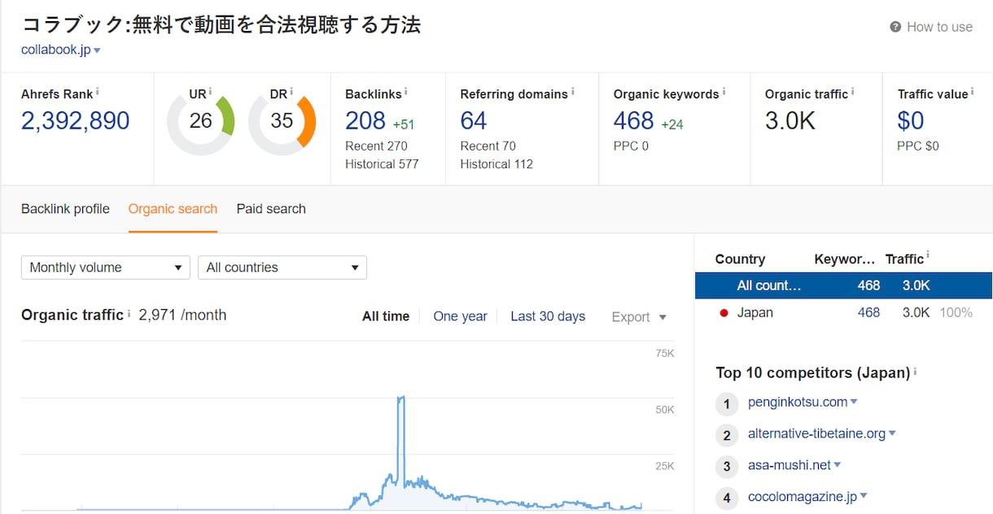This screenshot has width=993, height=514.
Task: Expand dropdown arrow beside penginkotsu.com
Action: pos(854,402)
